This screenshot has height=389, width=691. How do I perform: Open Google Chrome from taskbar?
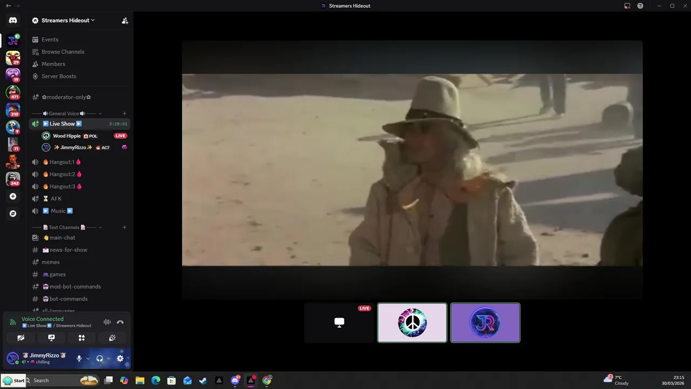[267, 380]
